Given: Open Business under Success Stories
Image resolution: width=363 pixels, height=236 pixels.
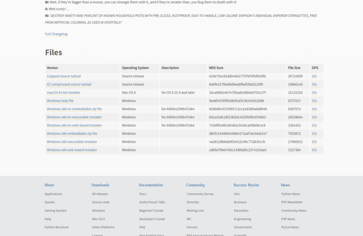Looking at the screenshot, I should [240, 202].
